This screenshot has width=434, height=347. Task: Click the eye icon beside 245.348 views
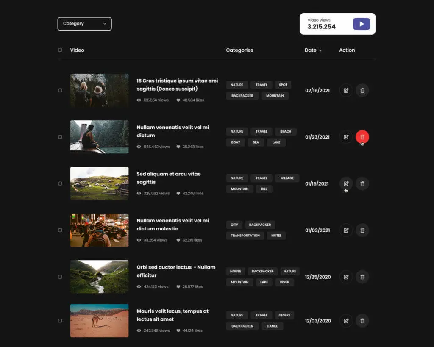(x=139, y=330)
